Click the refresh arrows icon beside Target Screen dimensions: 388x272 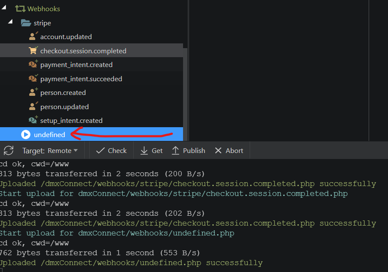point(9,150)
